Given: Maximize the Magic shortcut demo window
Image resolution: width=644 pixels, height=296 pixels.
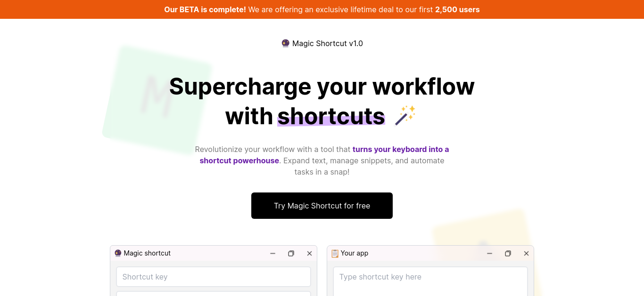Looking at the screenshot, I should click(291, 253).
